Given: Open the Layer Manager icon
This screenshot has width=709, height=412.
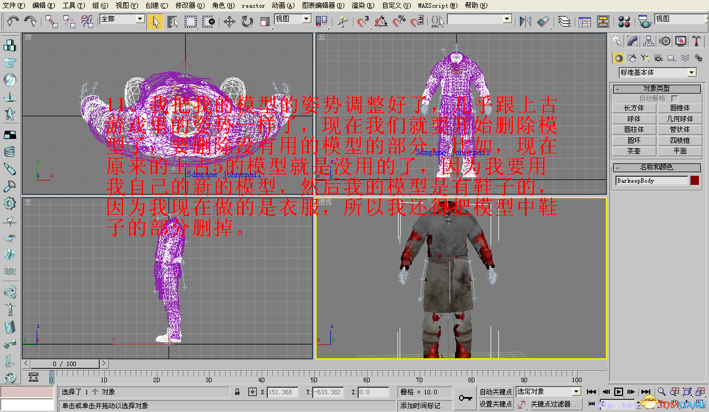Looking at the screenshot, I should [564, 22].
